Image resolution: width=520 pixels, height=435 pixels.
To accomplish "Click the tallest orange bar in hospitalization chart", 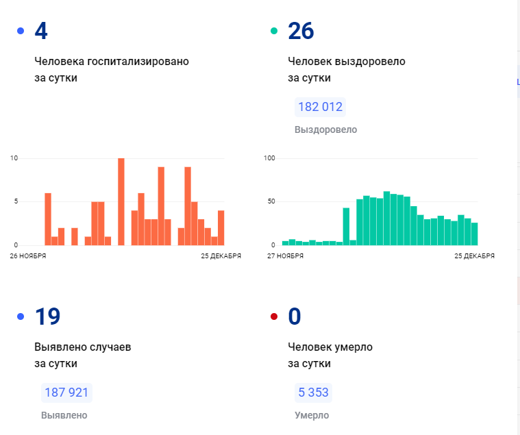I will coord(121,201).
